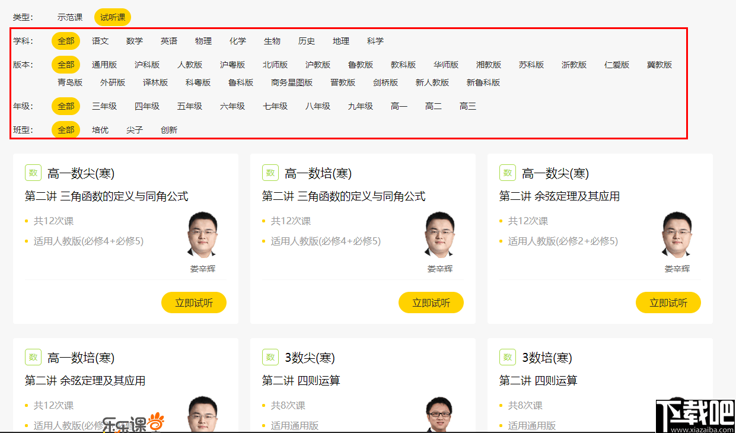Screen dimensions: 736x433
Task: Click the 数 icon on the 3数培(寒) card
Action: 507,357
